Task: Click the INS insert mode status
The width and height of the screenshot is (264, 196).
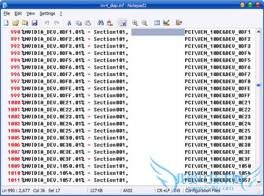Action: click(x=177, y=191)
